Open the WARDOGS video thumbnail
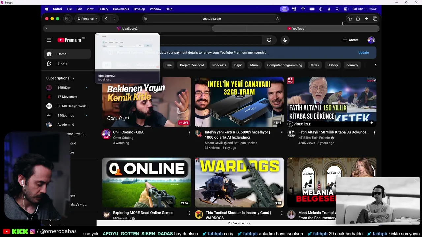The width and height of the screenshot is (422, 237). tap(239, 182)
